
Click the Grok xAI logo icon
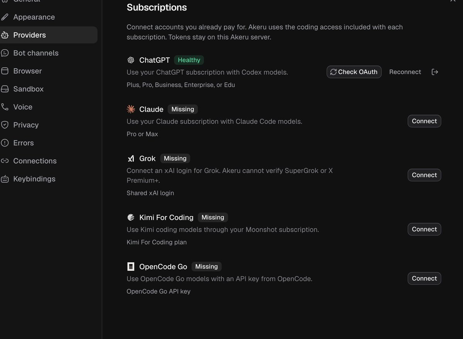click(x=131, y=158)
